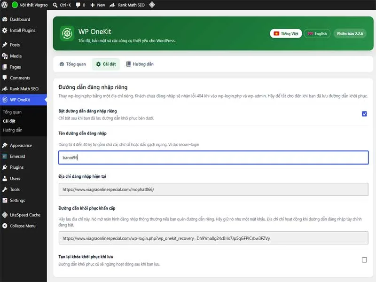Click the Tools wrench icon
The width and height of the screenshot is (376, 282).
[5, 189]
